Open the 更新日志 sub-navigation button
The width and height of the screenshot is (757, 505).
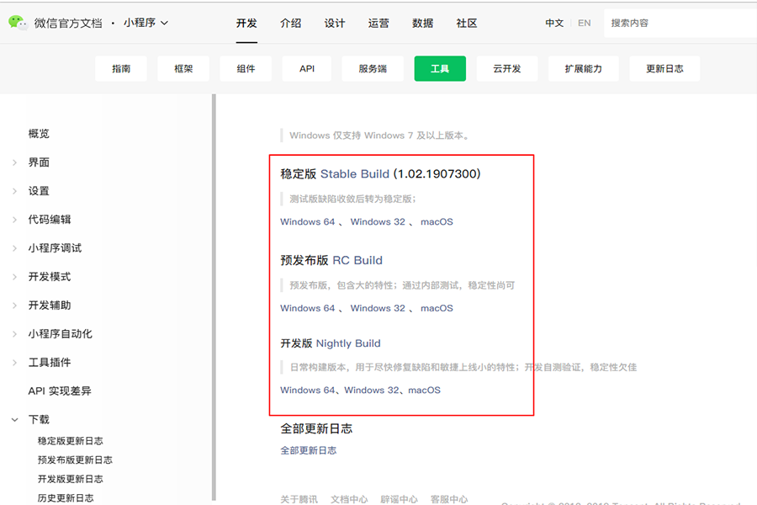664,69
